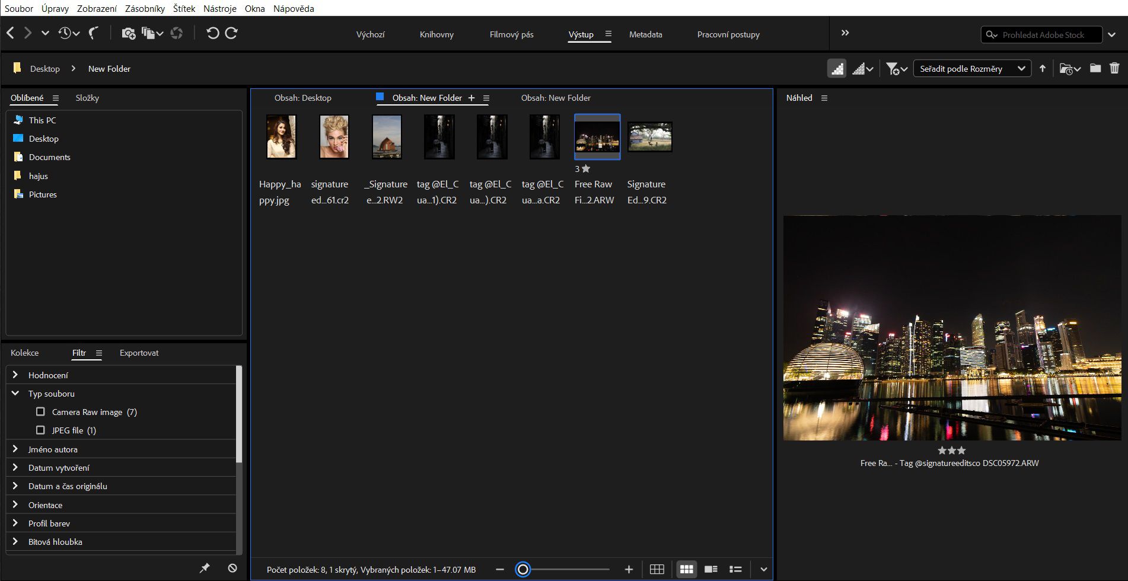Zoom in thumbnails with plus
The image size is (1128, 581).
point(629,569)
